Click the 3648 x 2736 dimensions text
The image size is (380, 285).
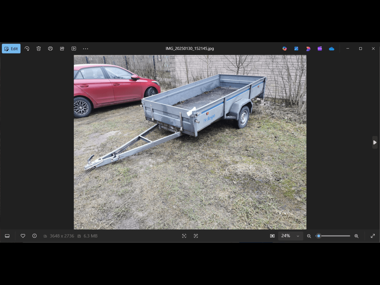[x=62, y=236]
